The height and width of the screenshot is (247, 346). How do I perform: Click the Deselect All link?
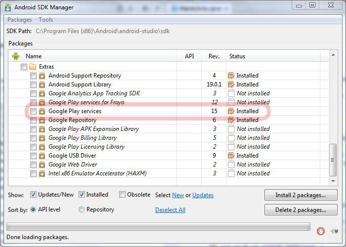click(x=170, y=210)
